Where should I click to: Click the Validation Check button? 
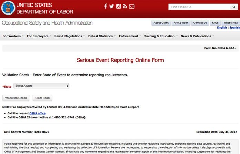16,98
